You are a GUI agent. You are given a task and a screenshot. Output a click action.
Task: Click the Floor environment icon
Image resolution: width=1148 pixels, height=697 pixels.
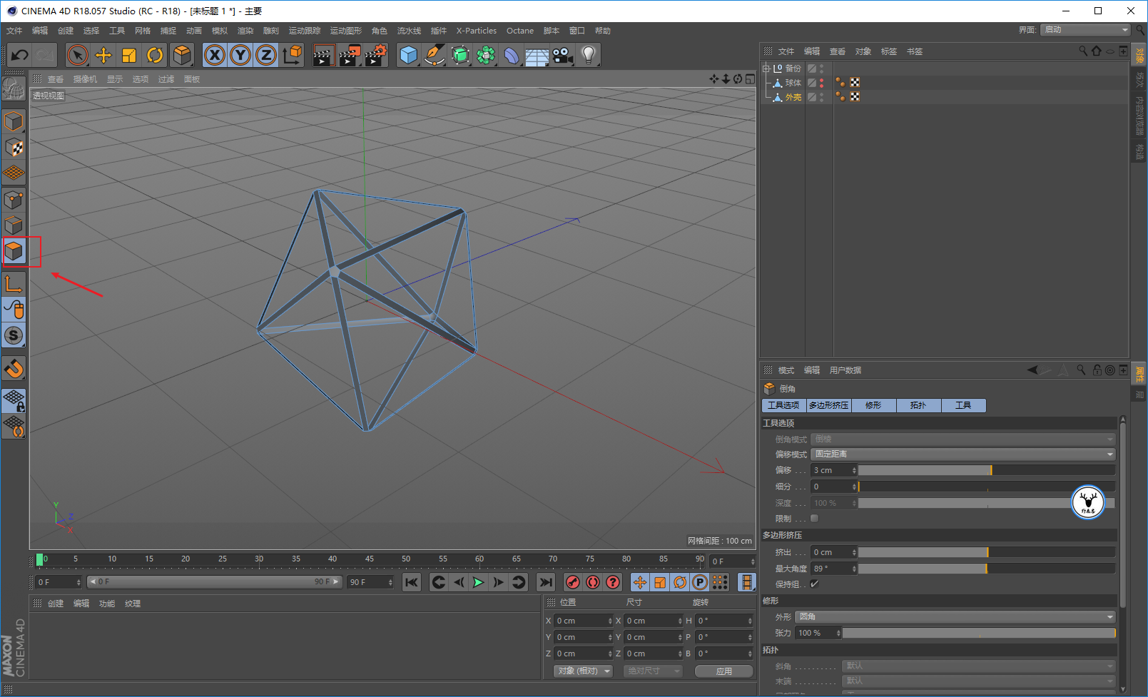coord(537,55)
